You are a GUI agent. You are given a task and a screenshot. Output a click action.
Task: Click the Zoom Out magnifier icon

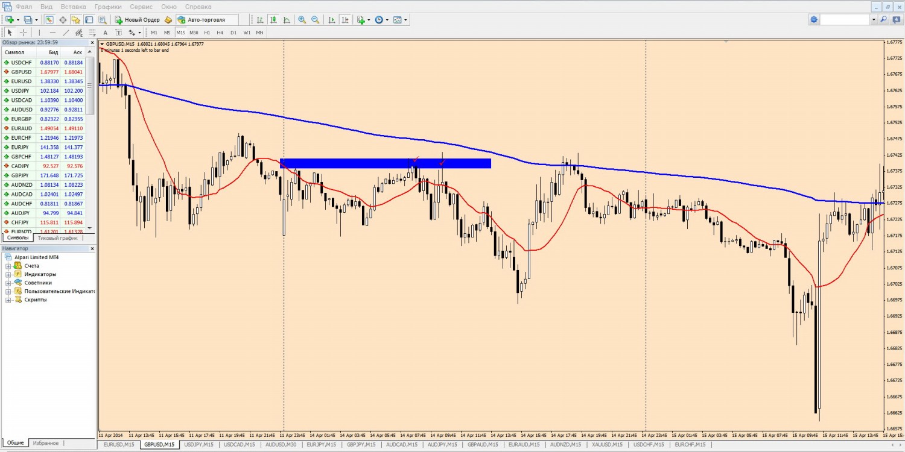point(315,20)
